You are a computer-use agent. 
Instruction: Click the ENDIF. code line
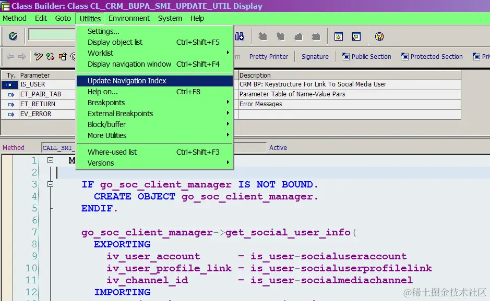(x=99, y=208)
